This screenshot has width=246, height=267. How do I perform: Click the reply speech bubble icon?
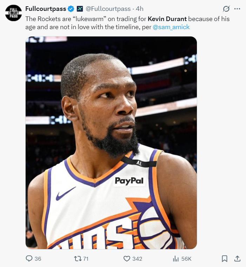29,259
